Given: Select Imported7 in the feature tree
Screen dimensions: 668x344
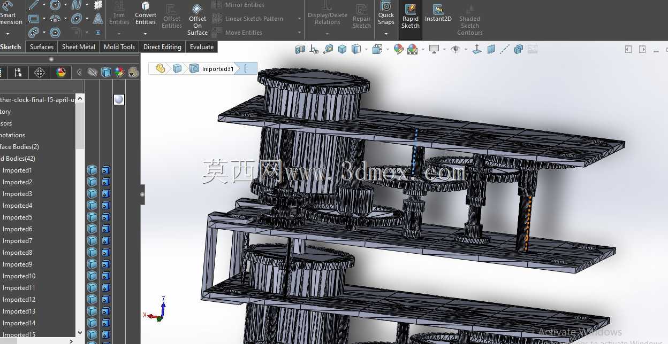Looking at the screenshot, I should 17,241.
